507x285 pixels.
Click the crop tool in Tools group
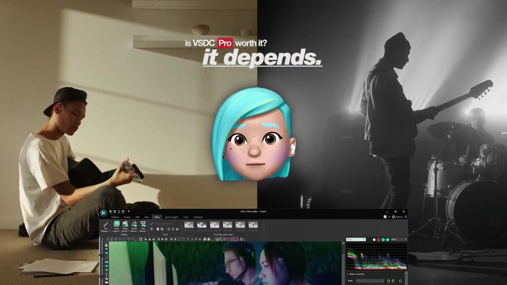pos(162,229)
